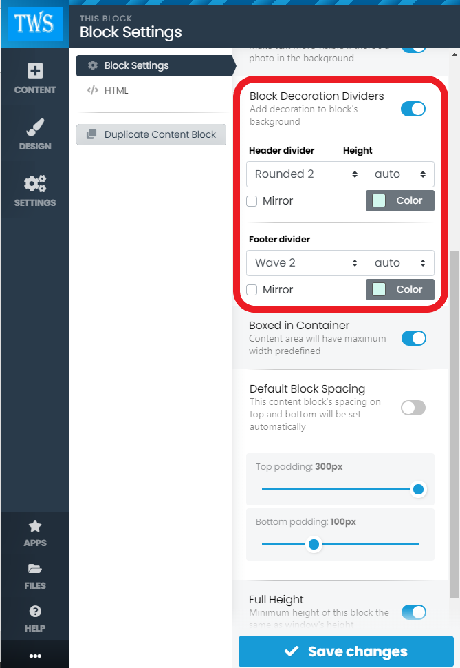Expand the header divider height auto dropdown
Screen dimensions: 460x668
(x=399, y=174)
